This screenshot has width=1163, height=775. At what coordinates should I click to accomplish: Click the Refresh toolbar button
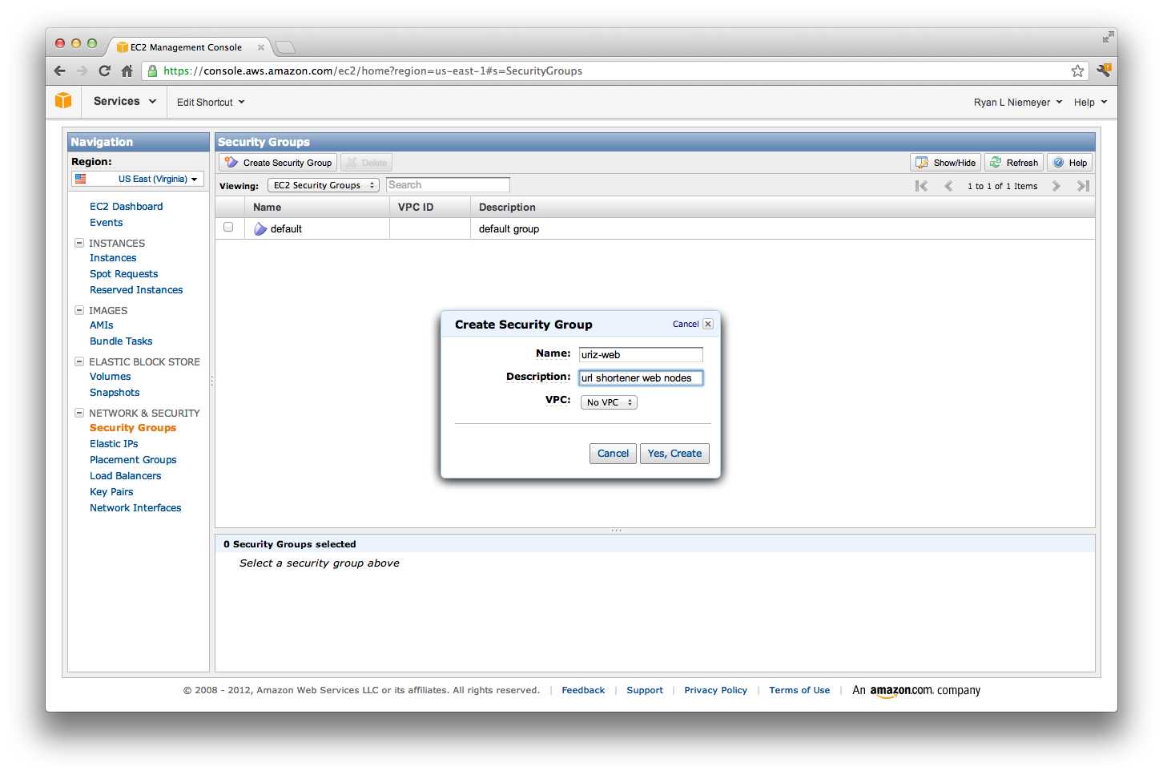pos(1014,163)
